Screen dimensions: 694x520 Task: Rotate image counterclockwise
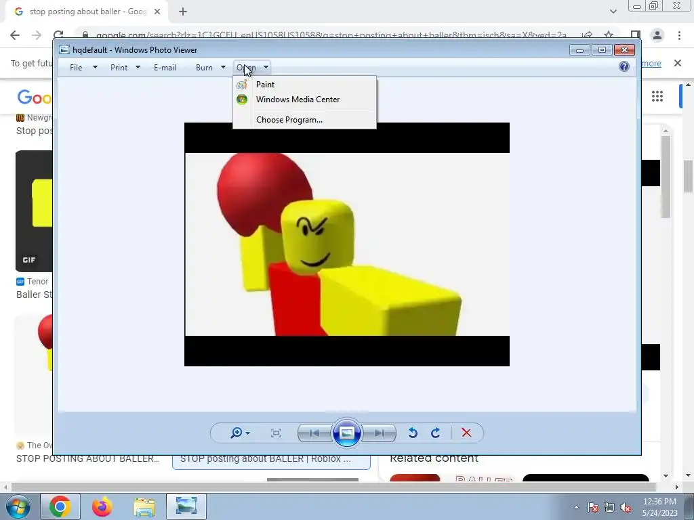pyautogui.click(x=413, y=433)
